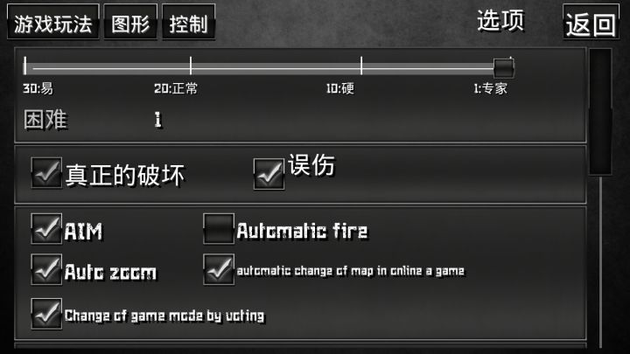Click the difficulty slider handle
Screen dimensions: 630x354
pyautogui.click(x=503, y=67)
